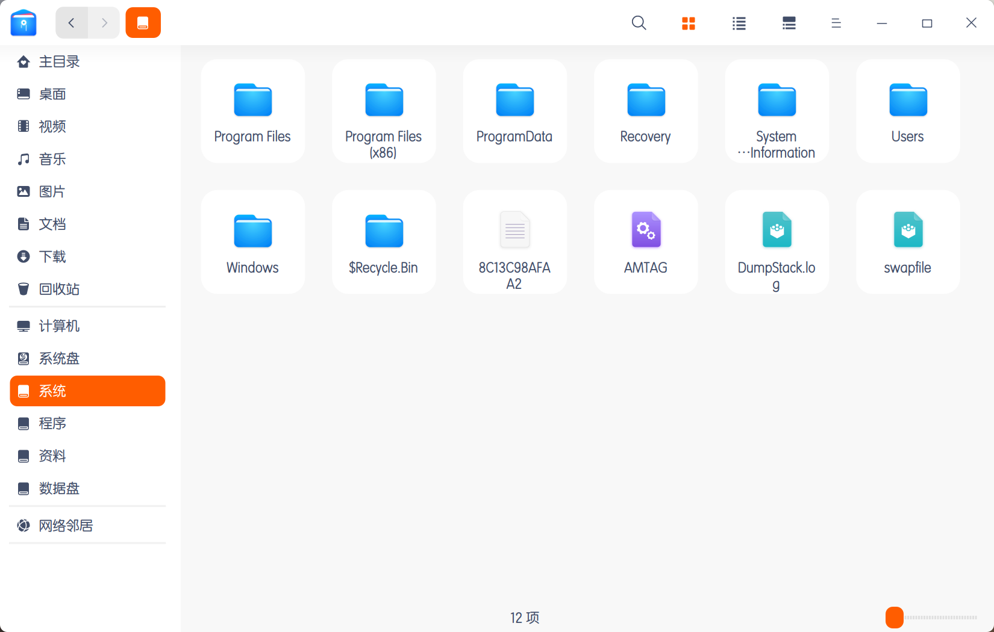Select 计算机 in the sidebar
Image resolution: width=994 pixels, height=632 pixels.
pos(87,326)
